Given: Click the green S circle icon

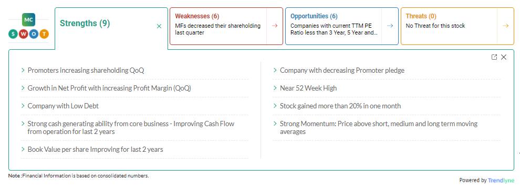Looking at the screenshot, I should coord(13,33).
